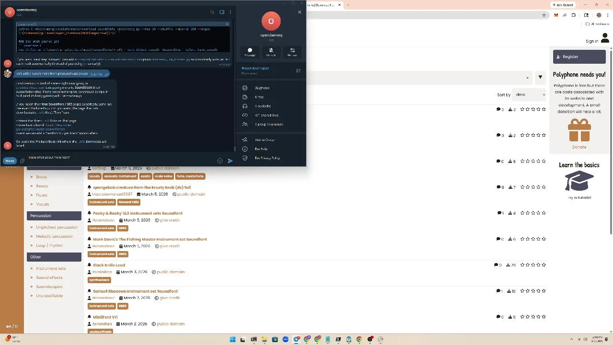Click the General MIDI tag
Image resolution: width=613 pixels, height=345 pixels.
tap(128, 202)
